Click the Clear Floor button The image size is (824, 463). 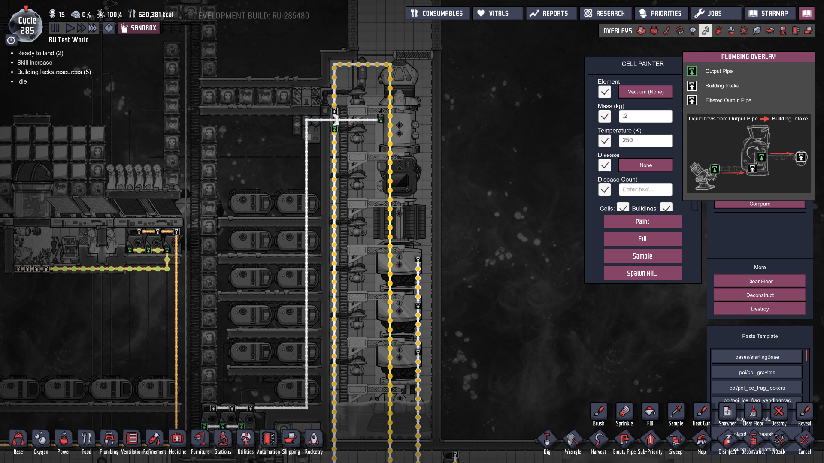click(x=760, y=281)
